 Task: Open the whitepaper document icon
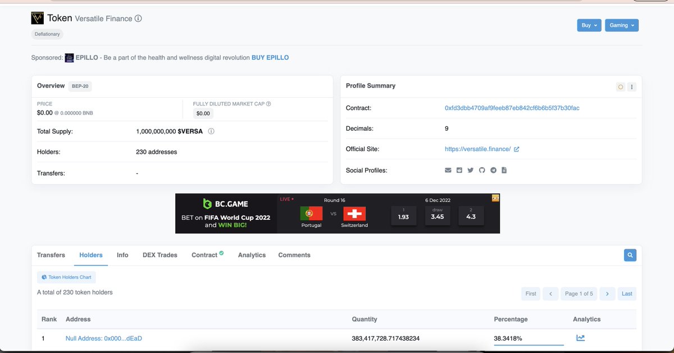point(504,170)
